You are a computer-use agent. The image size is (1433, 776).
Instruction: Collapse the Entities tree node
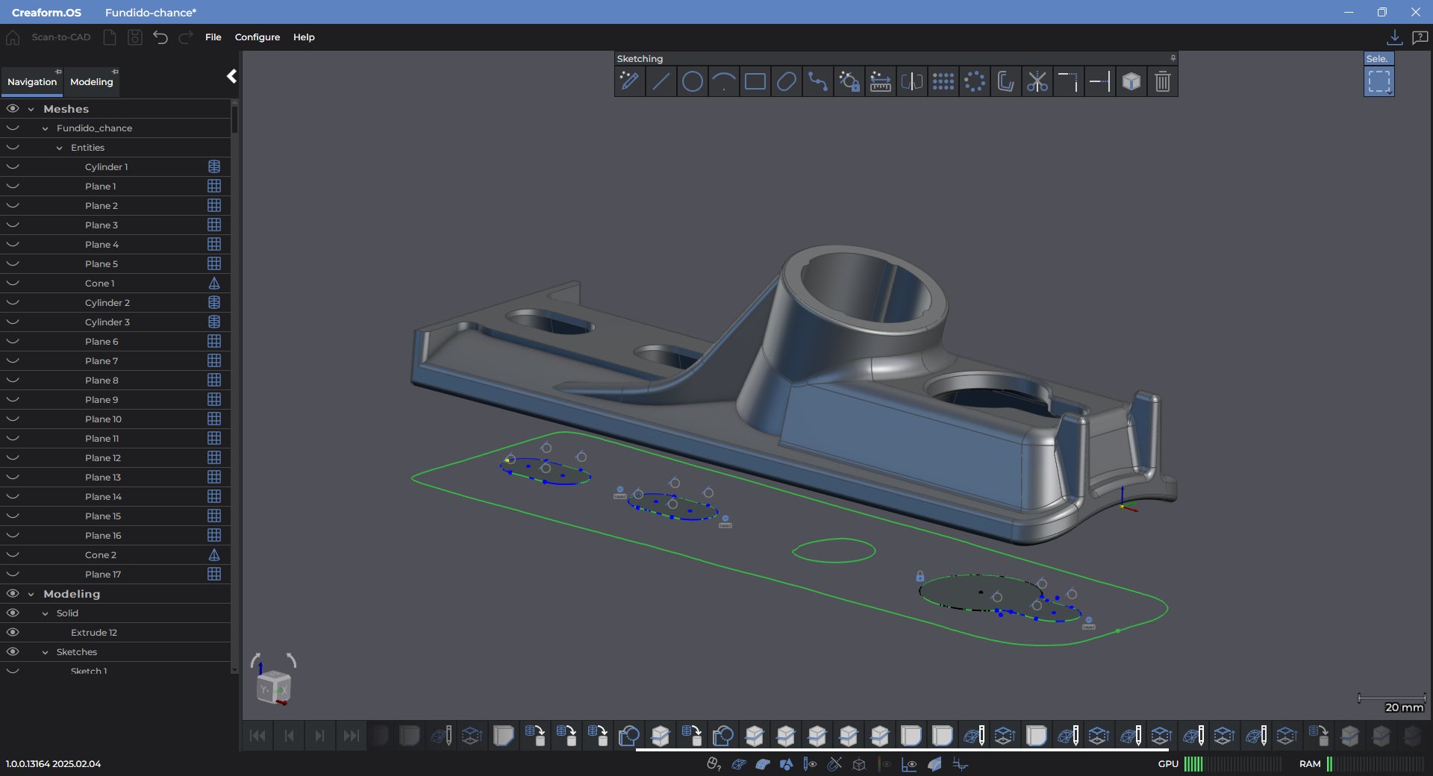[x=60, y=148]
